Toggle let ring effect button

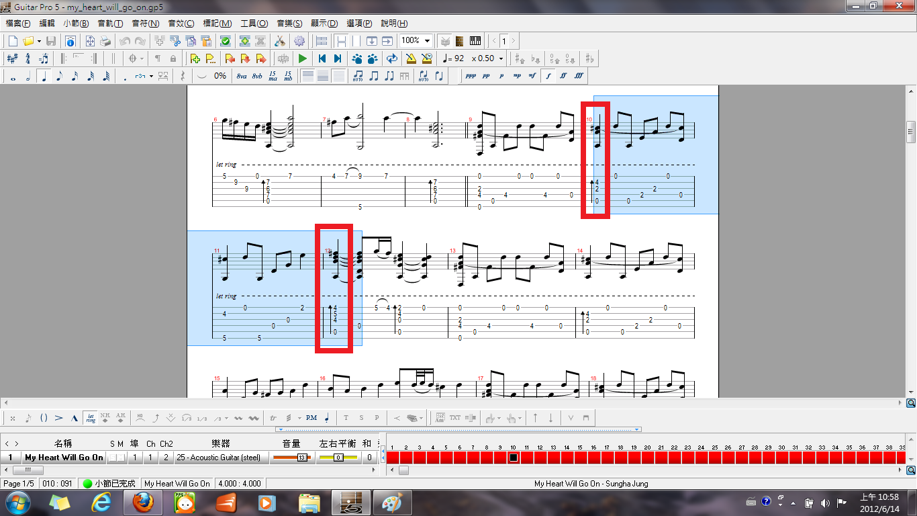coord(90,418)
